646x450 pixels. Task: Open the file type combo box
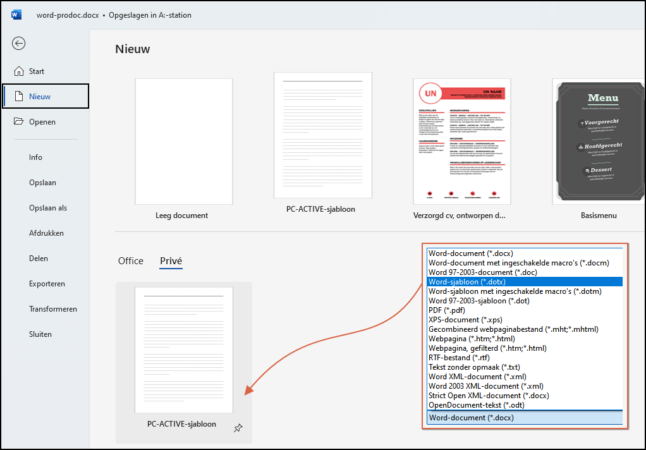pos(525,417)
